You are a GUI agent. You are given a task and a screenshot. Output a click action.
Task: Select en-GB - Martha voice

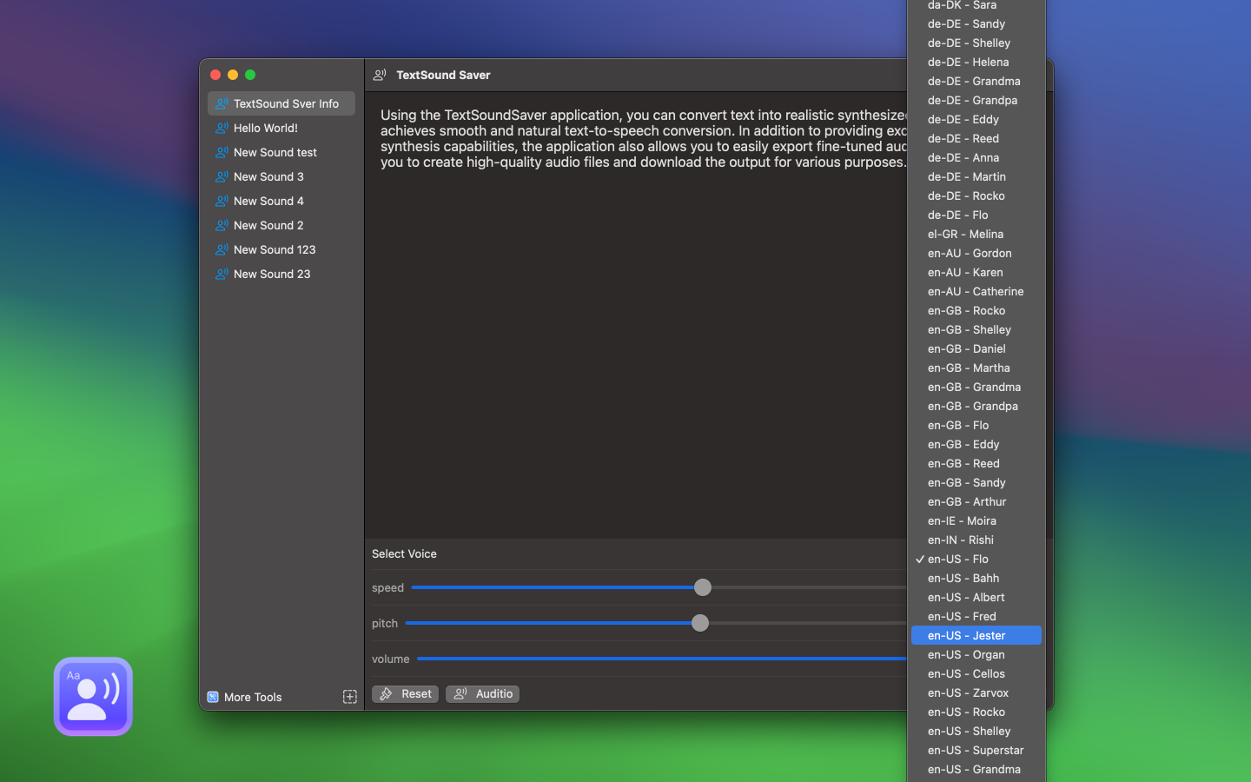976,368
